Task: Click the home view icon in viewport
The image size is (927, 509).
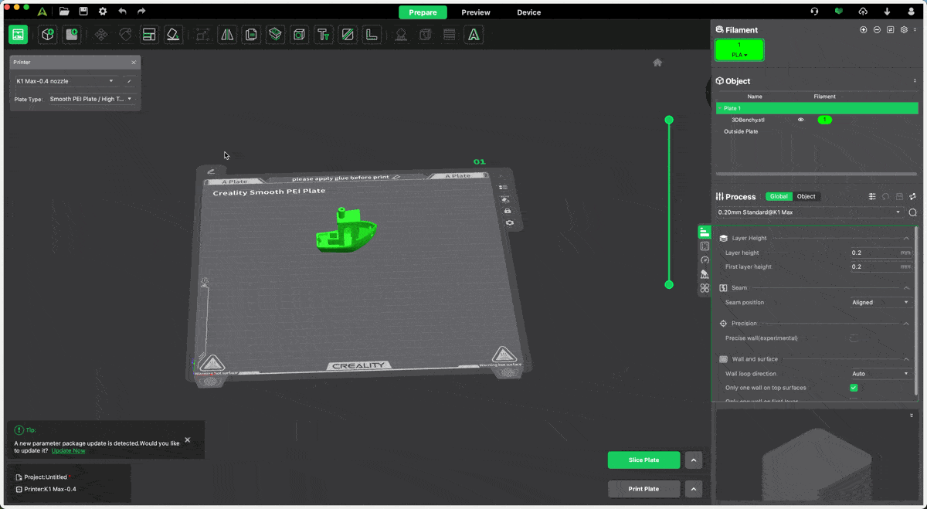Action: click(x=657, y=63)
